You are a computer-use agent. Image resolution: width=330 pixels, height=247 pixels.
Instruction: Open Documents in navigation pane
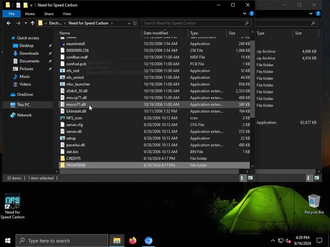coord(29,61)
